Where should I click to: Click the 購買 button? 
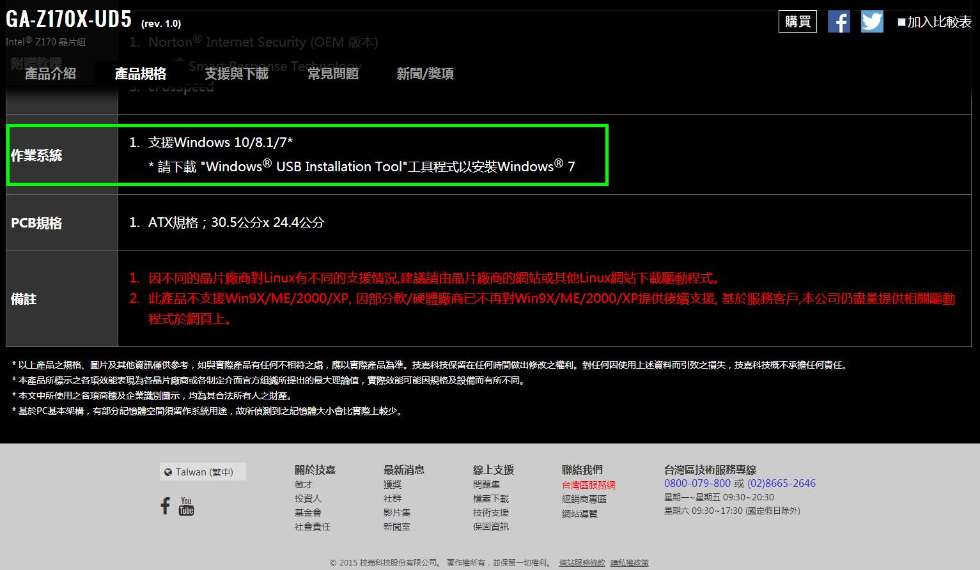click(x=798, y=22)
